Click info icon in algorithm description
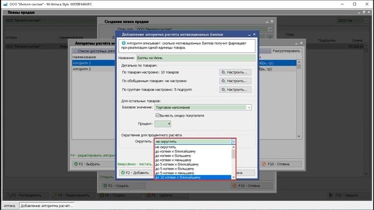374x210 pixels. click(x=123, y=43)
